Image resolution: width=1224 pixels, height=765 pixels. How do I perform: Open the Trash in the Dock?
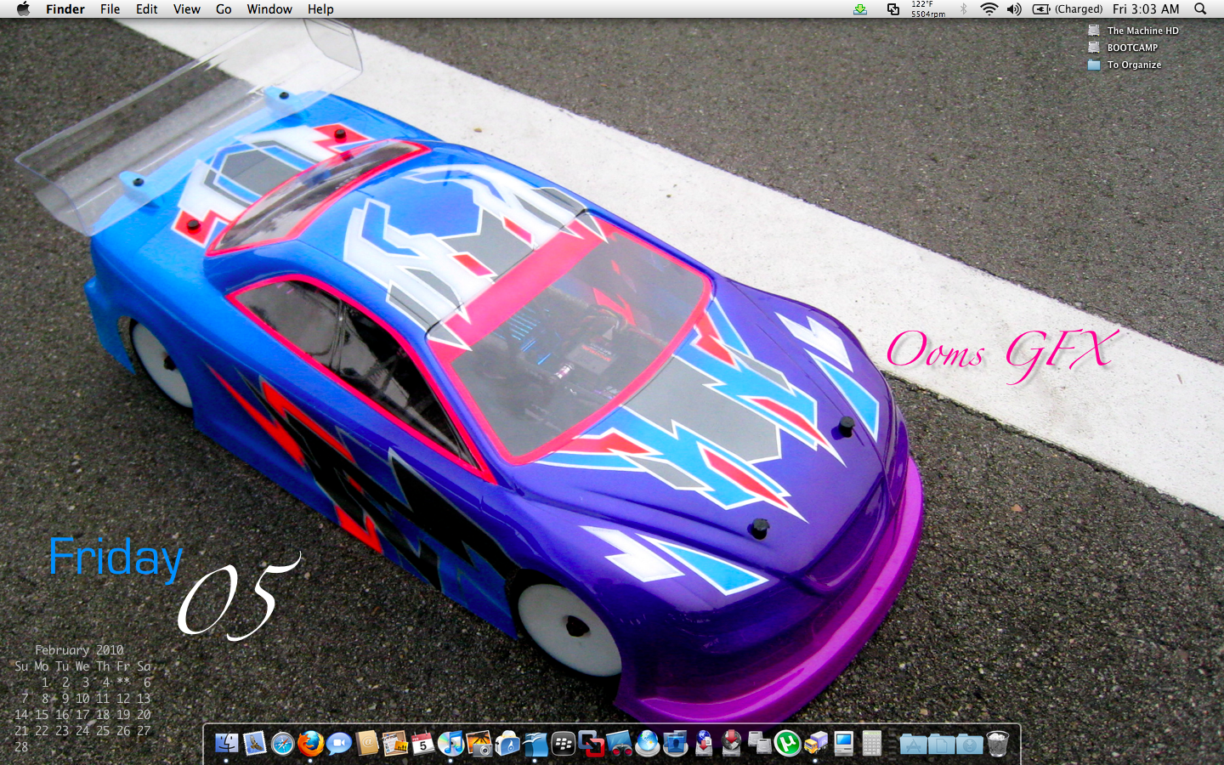tap(997, 744)
